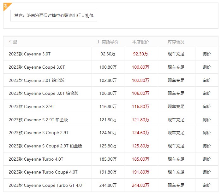Open model 2023款 Cayenne Turbo 4.0T
This screenshot has width=221, height=195.
pyautogui.click(x=36, y=159)
